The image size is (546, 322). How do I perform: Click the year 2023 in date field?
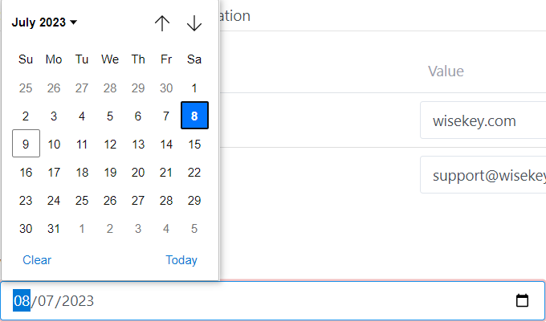pos(77,301)
